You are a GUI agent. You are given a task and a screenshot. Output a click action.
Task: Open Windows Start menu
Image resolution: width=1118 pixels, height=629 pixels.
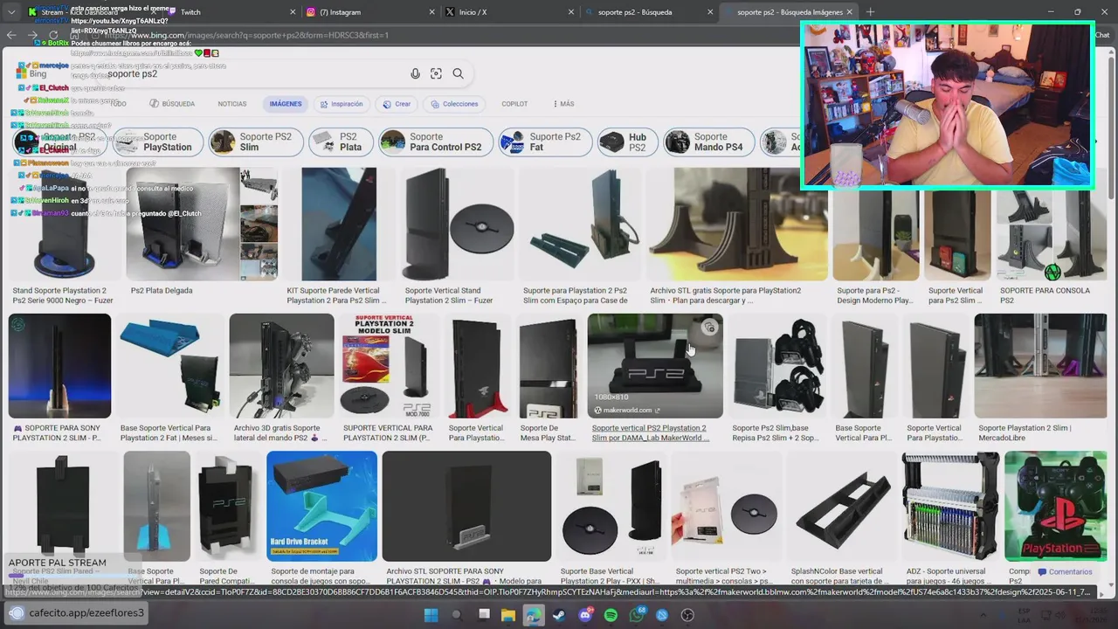[431, 615]
